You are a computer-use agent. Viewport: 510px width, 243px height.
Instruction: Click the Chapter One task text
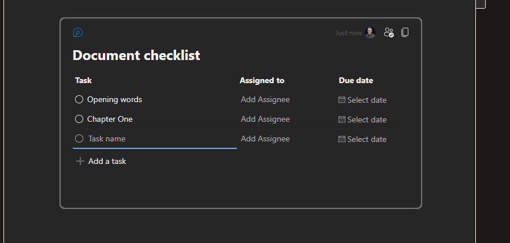(110, 119)
